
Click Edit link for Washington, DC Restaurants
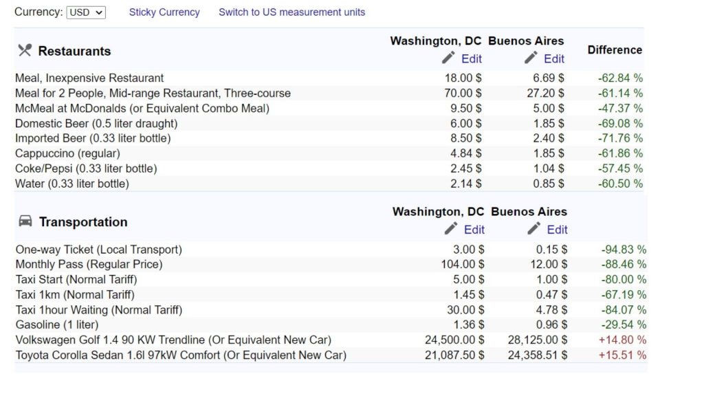pyautogui.click(x=472, y=58)
